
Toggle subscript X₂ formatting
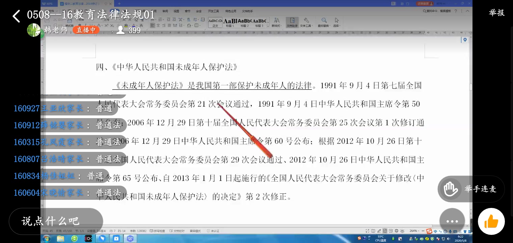[x=112, y=25]
